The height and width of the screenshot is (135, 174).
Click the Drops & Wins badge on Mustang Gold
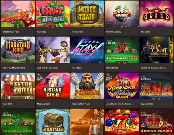[39, 77]
